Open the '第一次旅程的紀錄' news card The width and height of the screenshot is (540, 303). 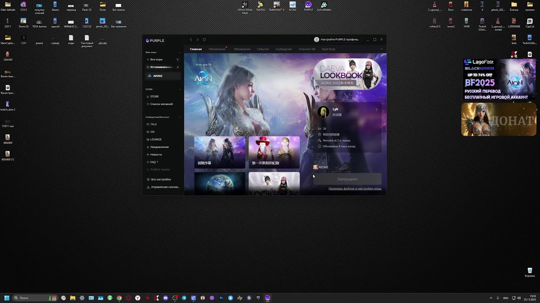(x=274, y=152)
